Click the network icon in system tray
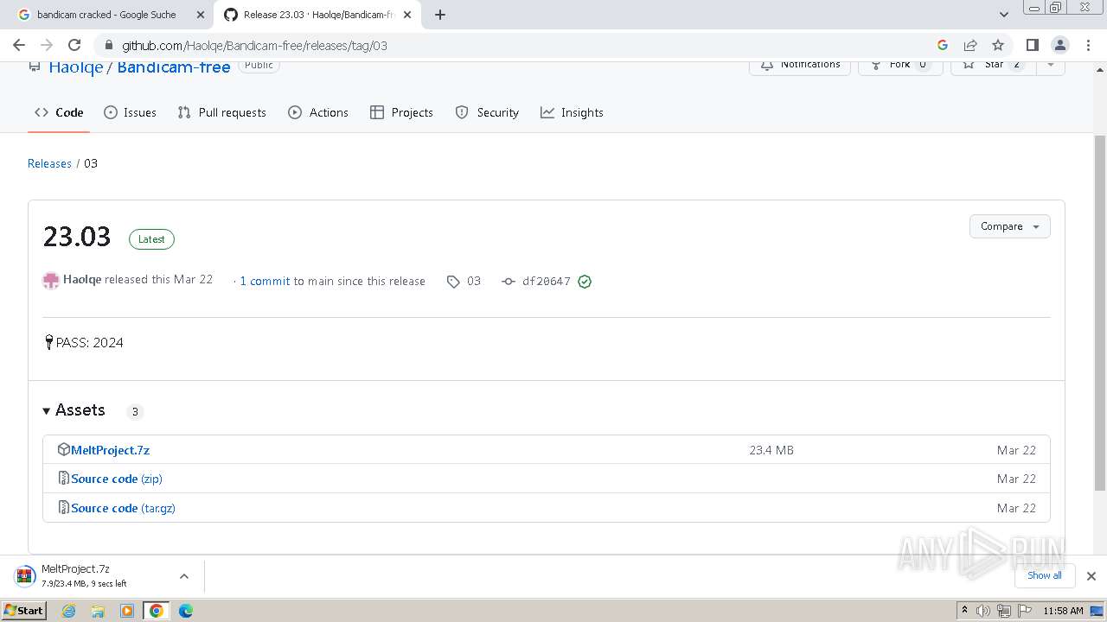This screenshot has height=622, width=1107. 1003,611
